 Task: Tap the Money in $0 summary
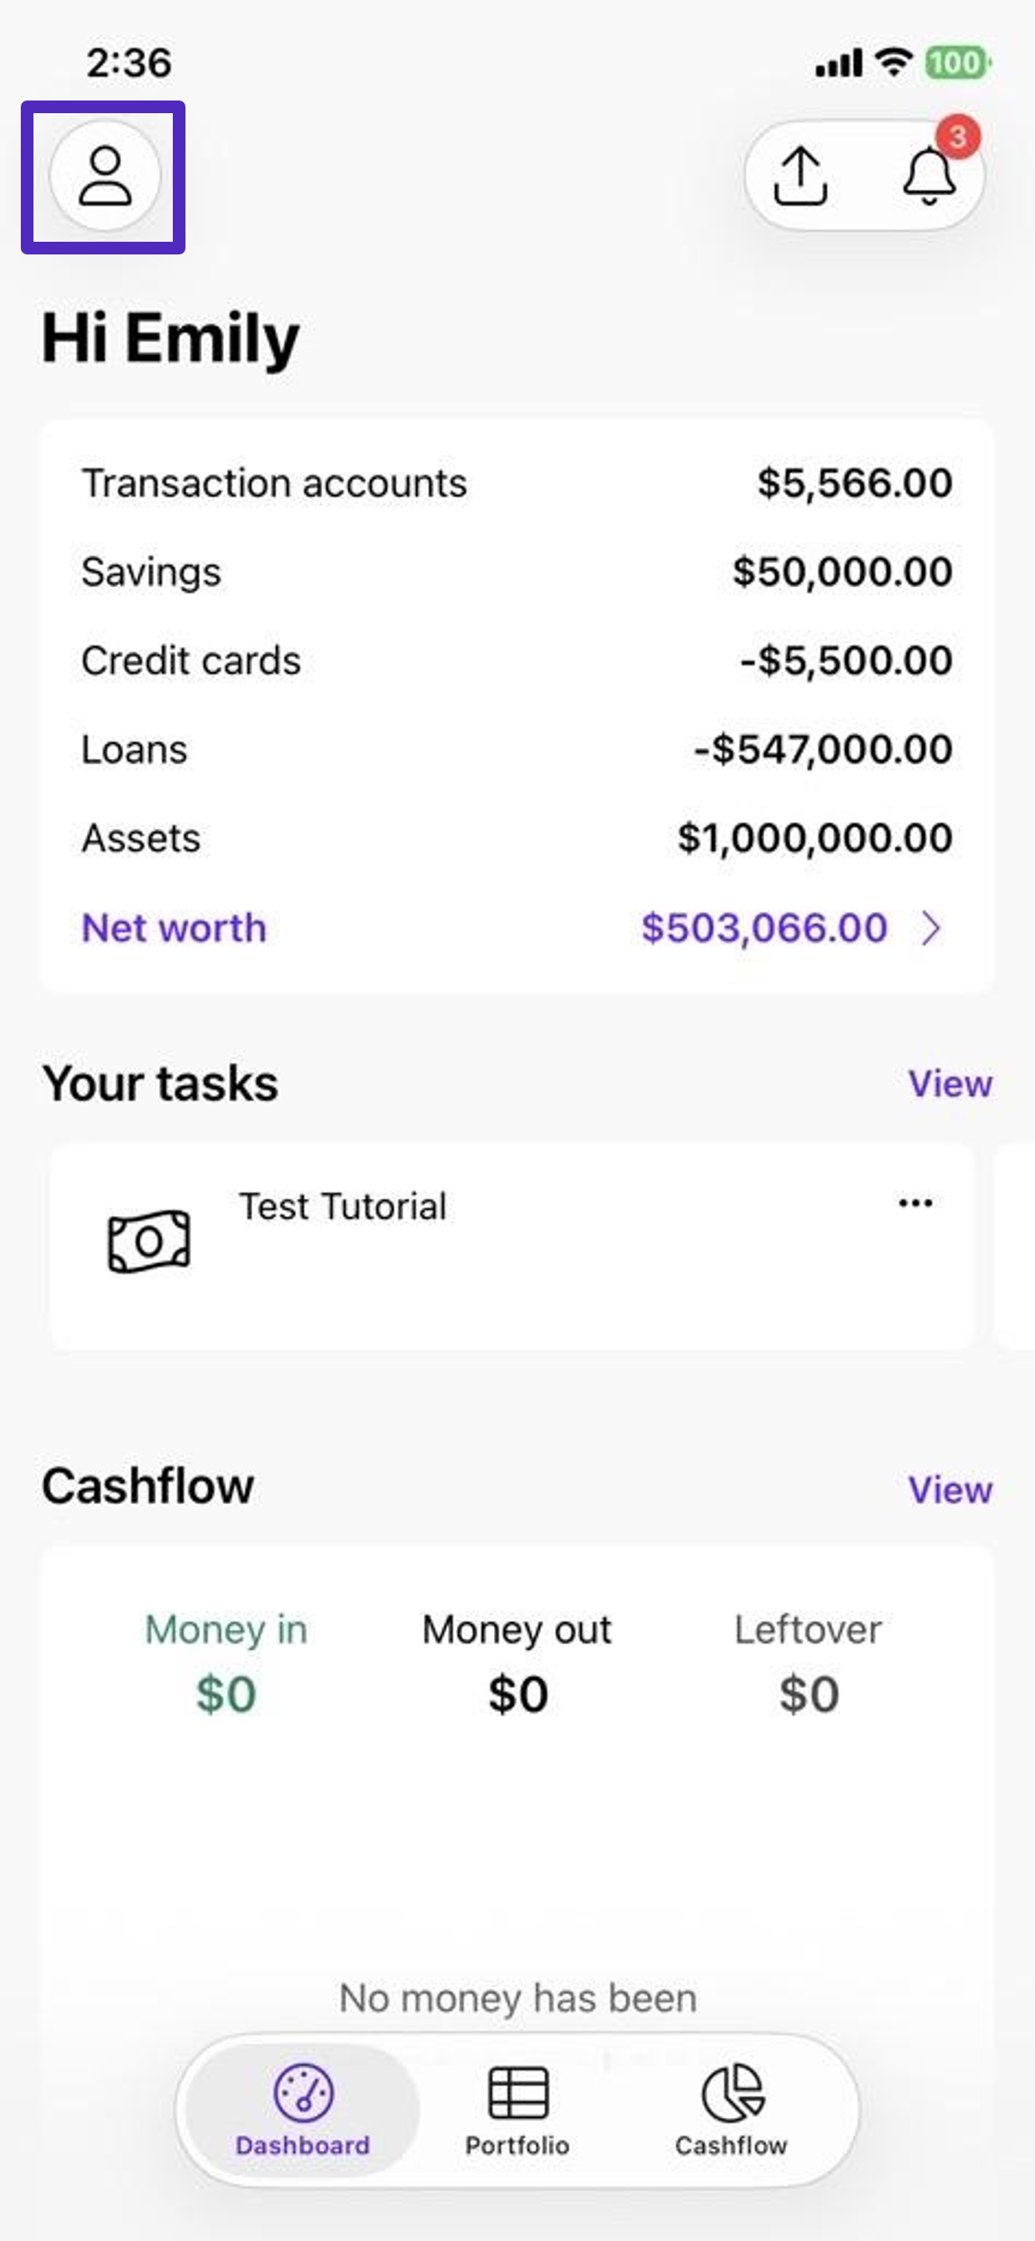tap(226, 1664)
